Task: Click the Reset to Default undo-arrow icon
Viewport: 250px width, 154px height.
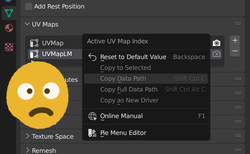Action: (x=92, y=57)
